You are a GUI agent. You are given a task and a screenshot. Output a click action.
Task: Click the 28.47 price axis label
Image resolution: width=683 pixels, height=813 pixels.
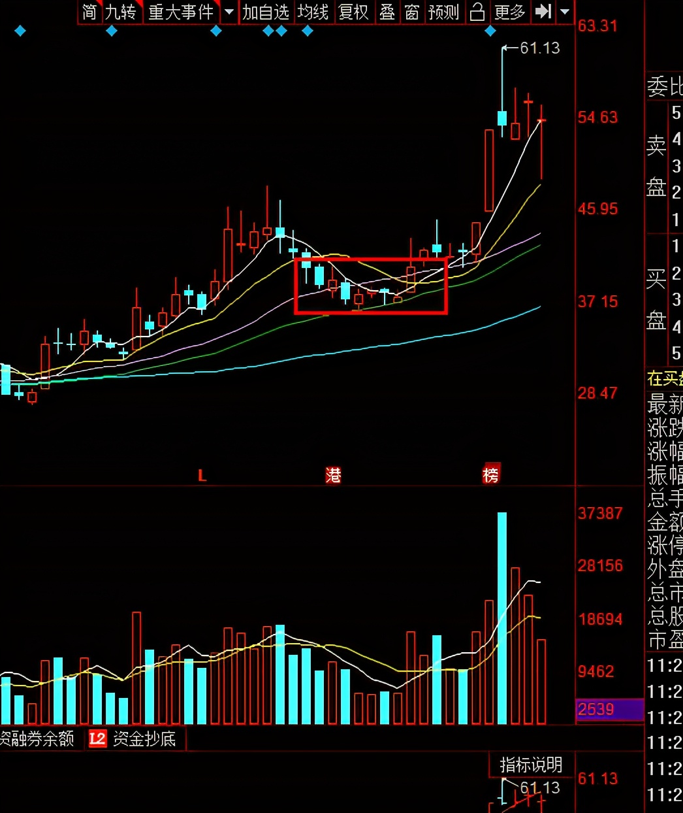[597, 393]
